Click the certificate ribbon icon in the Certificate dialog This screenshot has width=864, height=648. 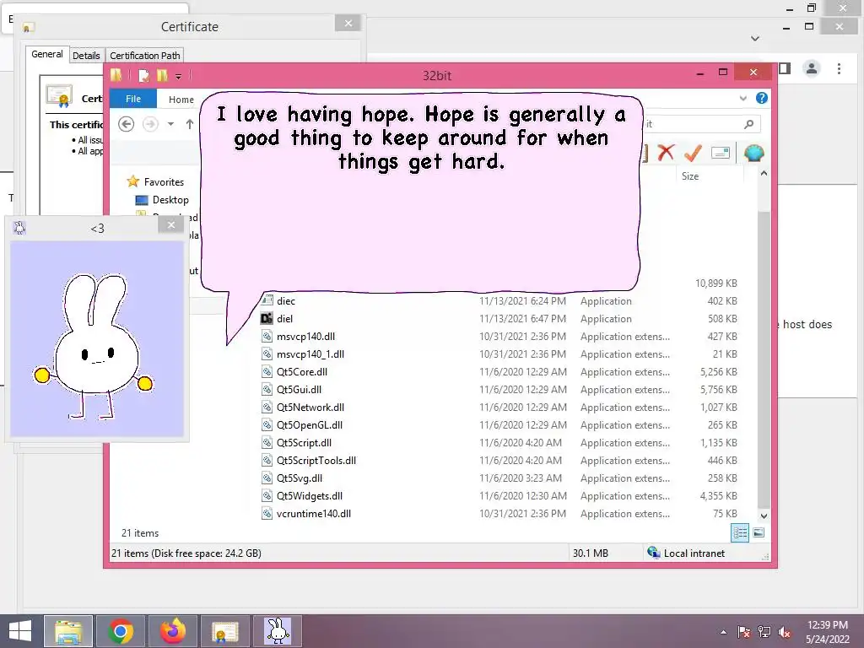tap(60, 96)
